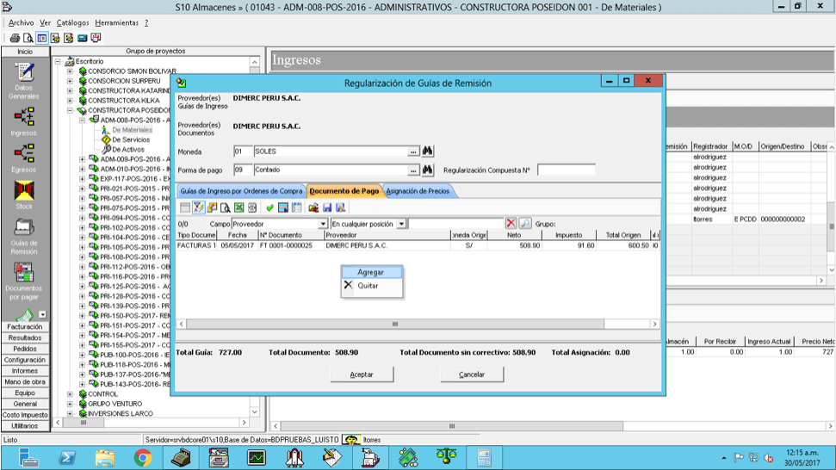The width and height of the screenshot is (836, 470).
Task: Click the green checkmark icon in dialog toolbar
Action: 269,207
